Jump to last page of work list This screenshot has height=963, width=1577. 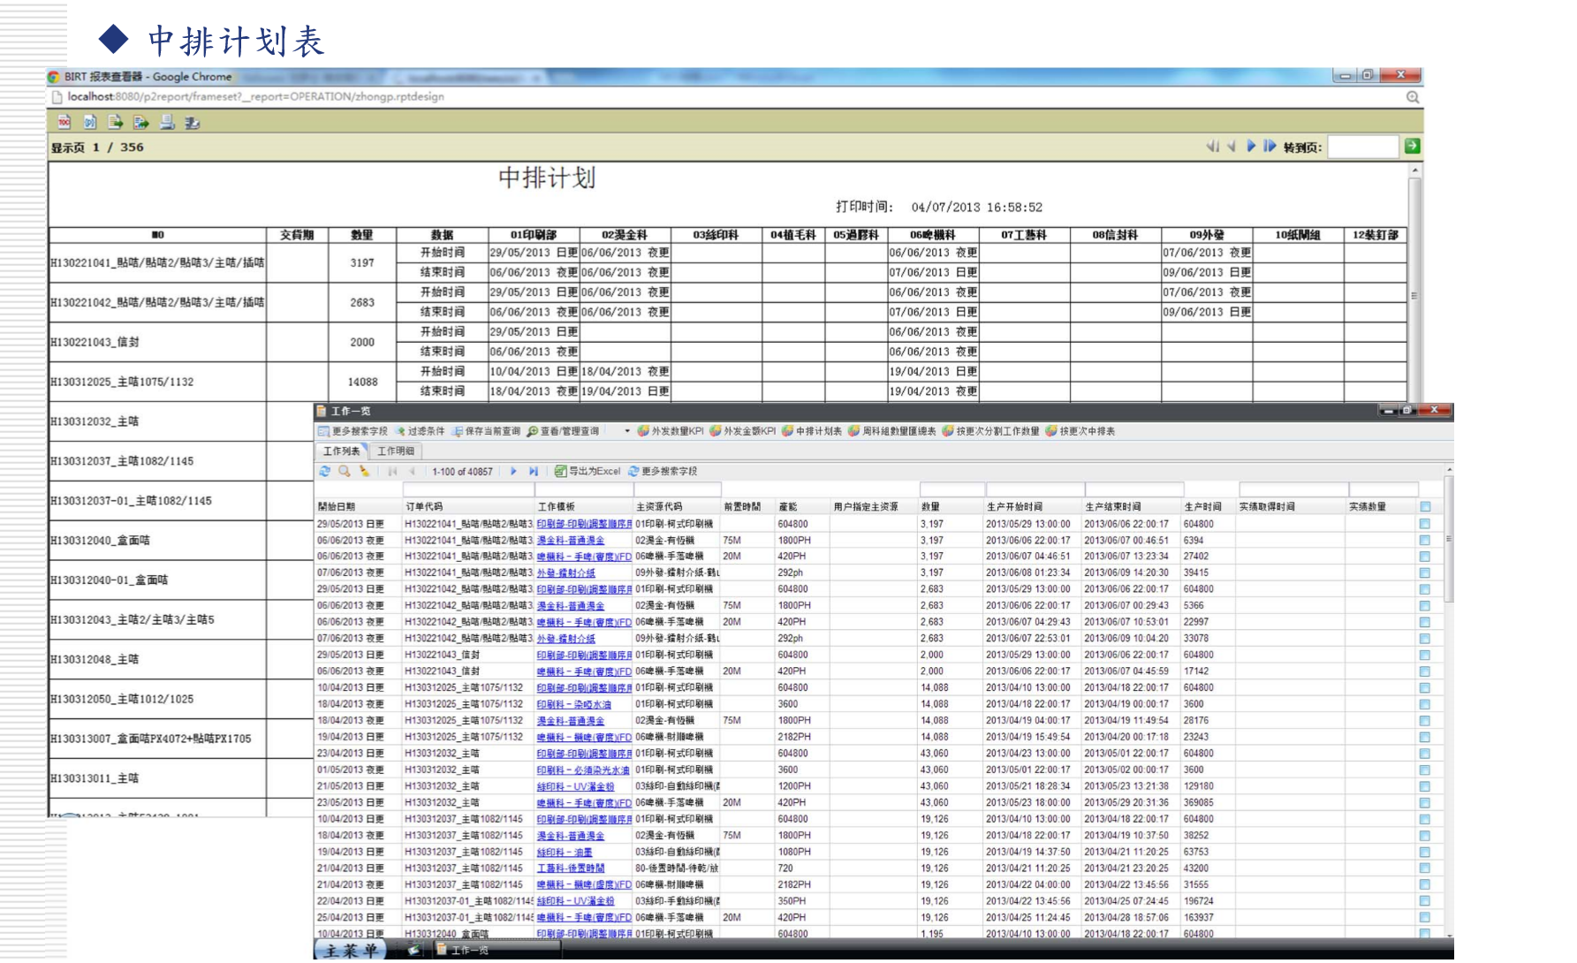pyautogui.click(x=534, y=472)
